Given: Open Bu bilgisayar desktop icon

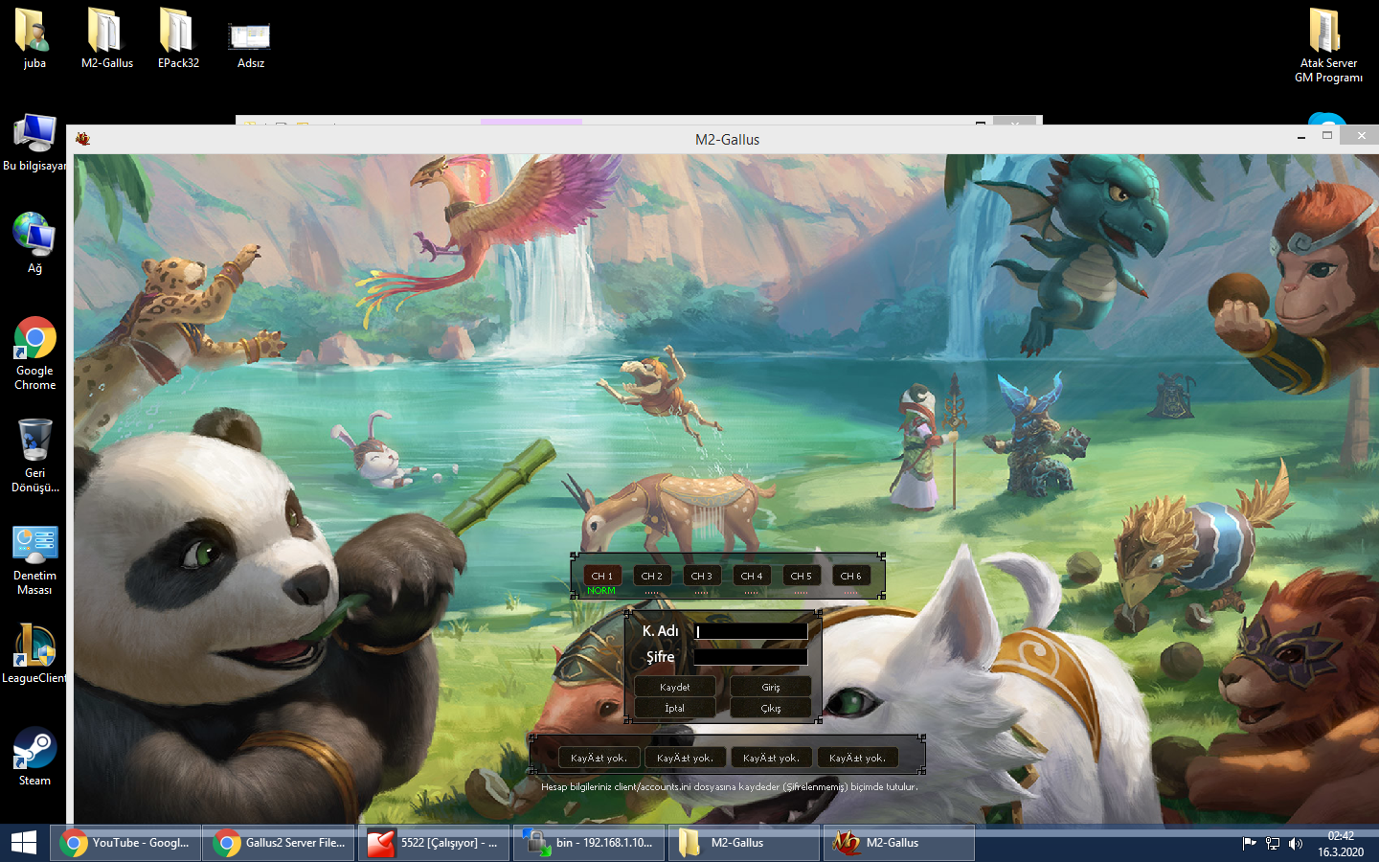Looking at the screenshot, I should (x=34, y=142).
